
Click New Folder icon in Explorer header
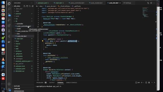pyautogui.click(x=27, y=6)
